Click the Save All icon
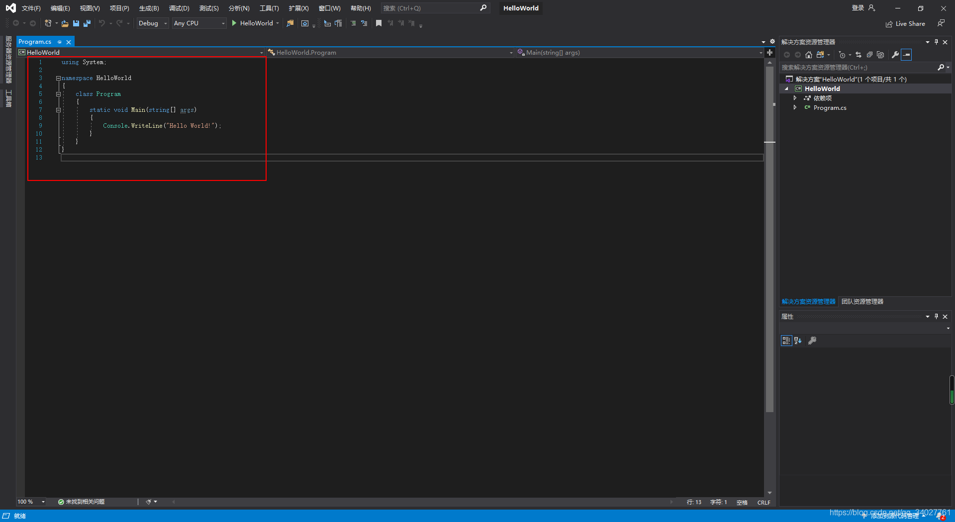 pos(87,23)
